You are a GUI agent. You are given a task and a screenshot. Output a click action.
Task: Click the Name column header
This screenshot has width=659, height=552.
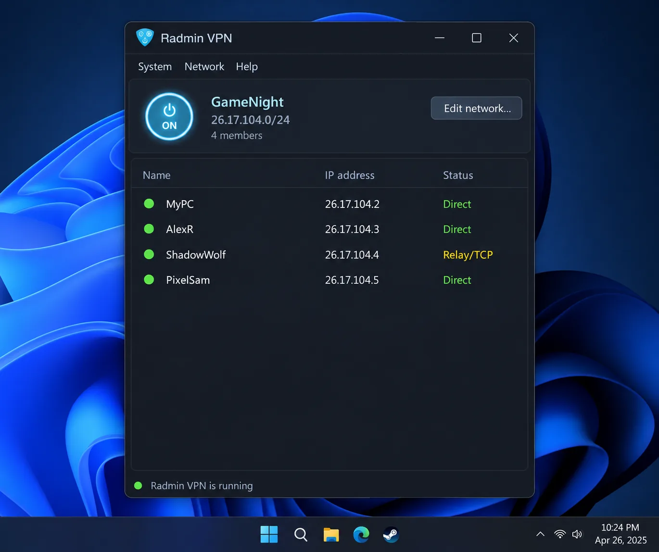(x=157, y=175)
